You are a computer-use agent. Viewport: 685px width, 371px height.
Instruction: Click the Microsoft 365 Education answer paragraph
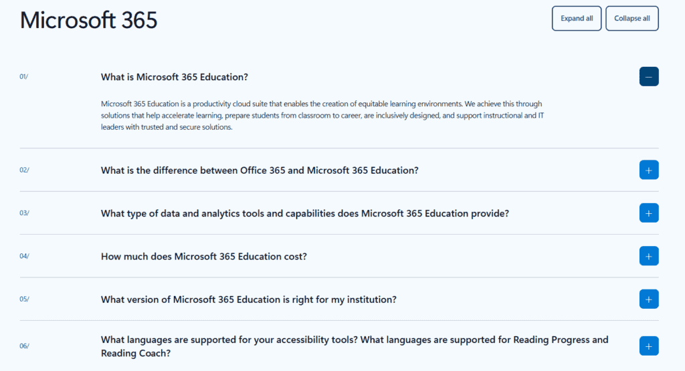point(321,116)
